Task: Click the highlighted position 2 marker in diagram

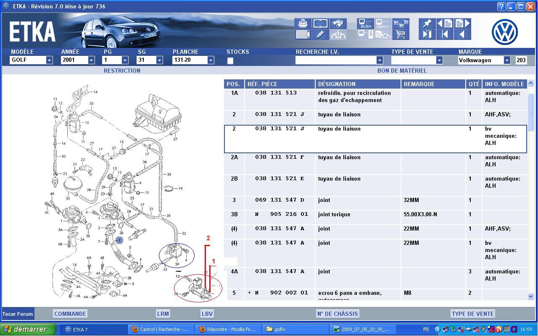Action: (x=119, y=240)
